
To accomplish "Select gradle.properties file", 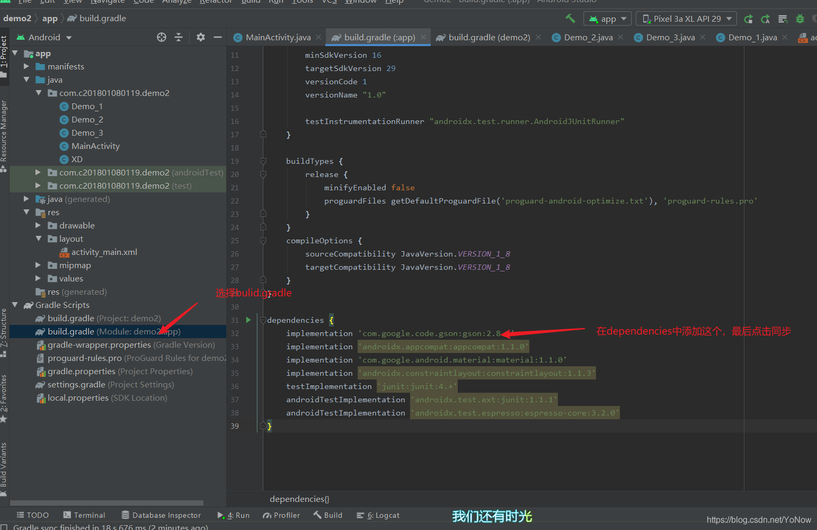I will click(x=114, y=371).
